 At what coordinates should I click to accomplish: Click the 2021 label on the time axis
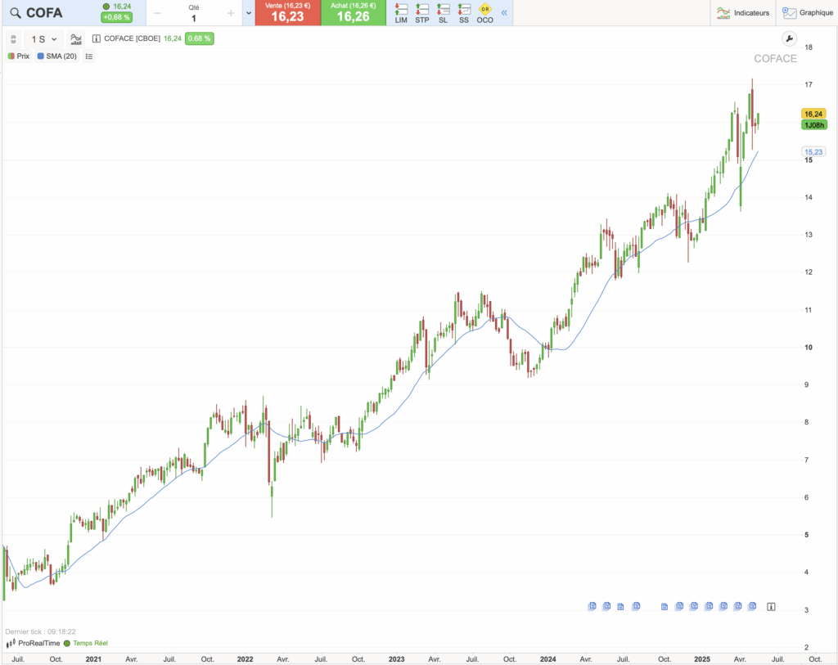tap(93, 659)
